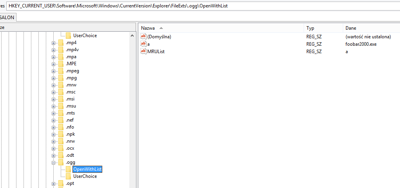Screen dimensions: 400x188
Task: Expand the .odt registry key
Action: [x=53, y=156]
